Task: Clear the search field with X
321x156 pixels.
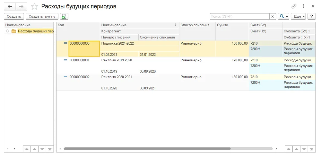Action: (x=273, y=16)
